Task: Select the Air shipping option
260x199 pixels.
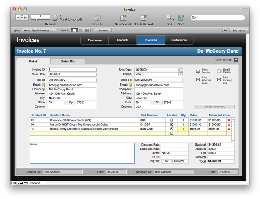Action: coord(163,161)
